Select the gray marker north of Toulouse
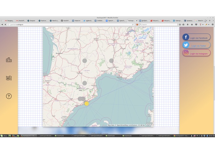The width and height of the screenshot is (215, 153). (84, 60)
